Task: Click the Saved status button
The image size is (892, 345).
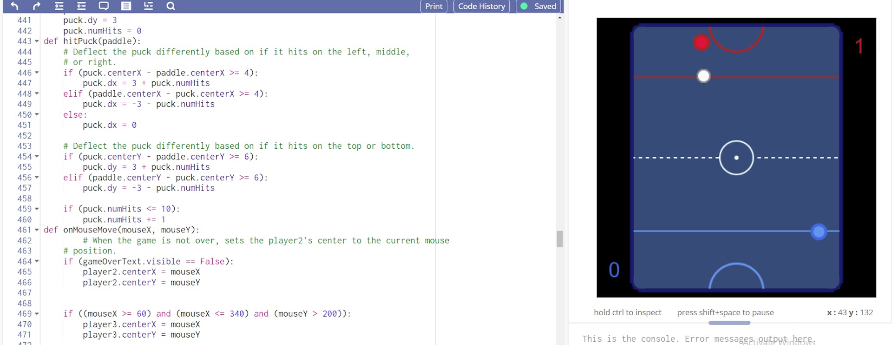Action: point(538,6)
